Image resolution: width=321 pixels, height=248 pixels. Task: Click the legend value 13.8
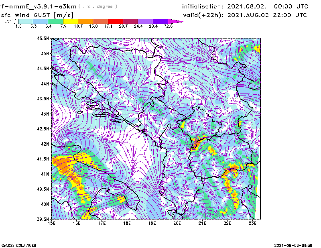pyautogui.click(x=93, y=26)
